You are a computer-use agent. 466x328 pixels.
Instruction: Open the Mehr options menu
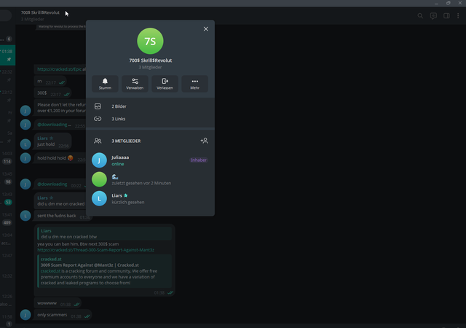coord(195,84)
